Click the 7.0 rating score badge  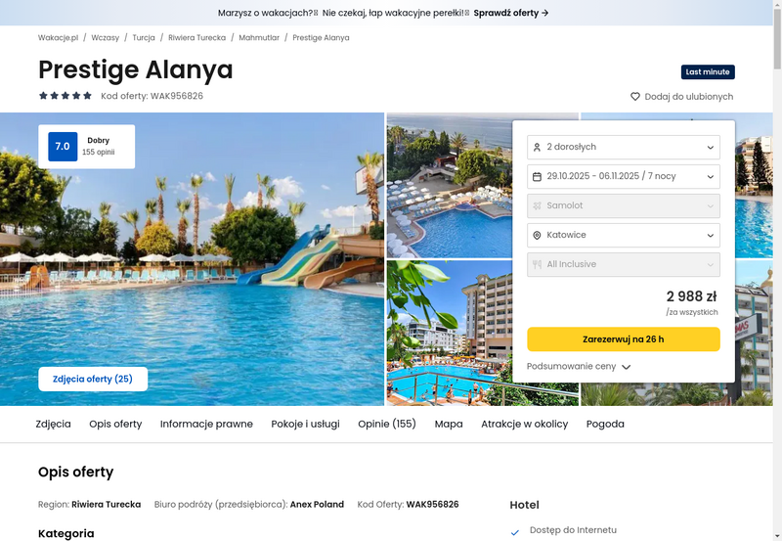point(63,146)
